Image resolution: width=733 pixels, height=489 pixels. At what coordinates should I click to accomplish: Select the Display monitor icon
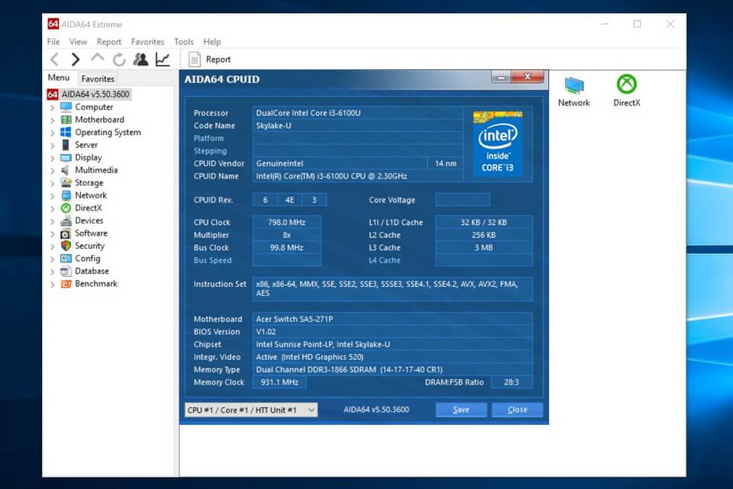[66, 157]
